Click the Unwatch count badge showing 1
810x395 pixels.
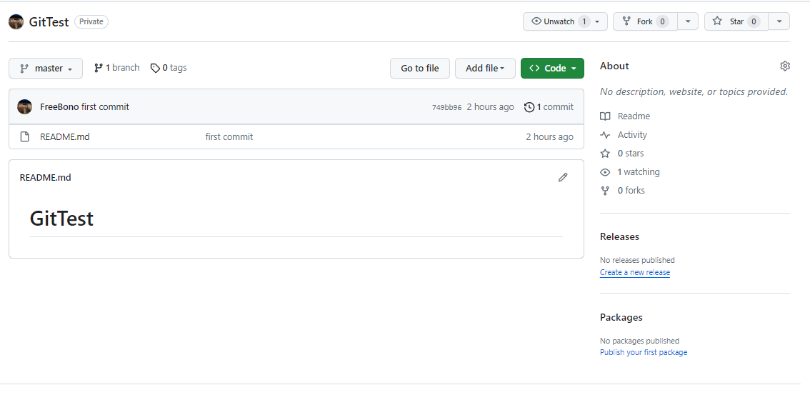pyautogui.click(x=584, y=21)
